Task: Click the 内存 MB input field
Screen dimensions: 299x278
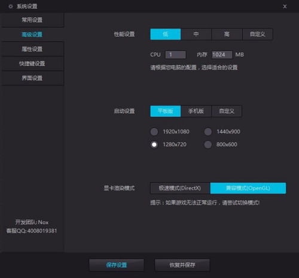Action: pyautogui.click(x=222, y=55)
